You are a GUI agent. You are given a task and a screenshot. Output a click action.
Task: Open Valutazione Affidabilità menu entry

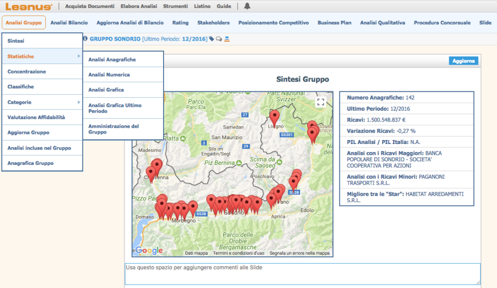tap(42, 117)
